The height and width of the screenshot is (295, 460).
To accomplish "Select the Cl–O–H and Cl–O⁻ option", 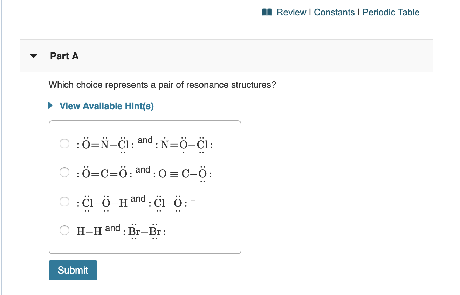I will tap(64, 202).
